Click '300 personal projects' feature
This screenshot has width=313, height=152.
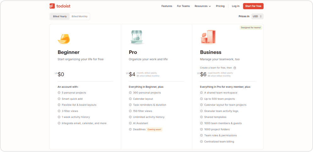pyautogui.click(x=147, y=93)
